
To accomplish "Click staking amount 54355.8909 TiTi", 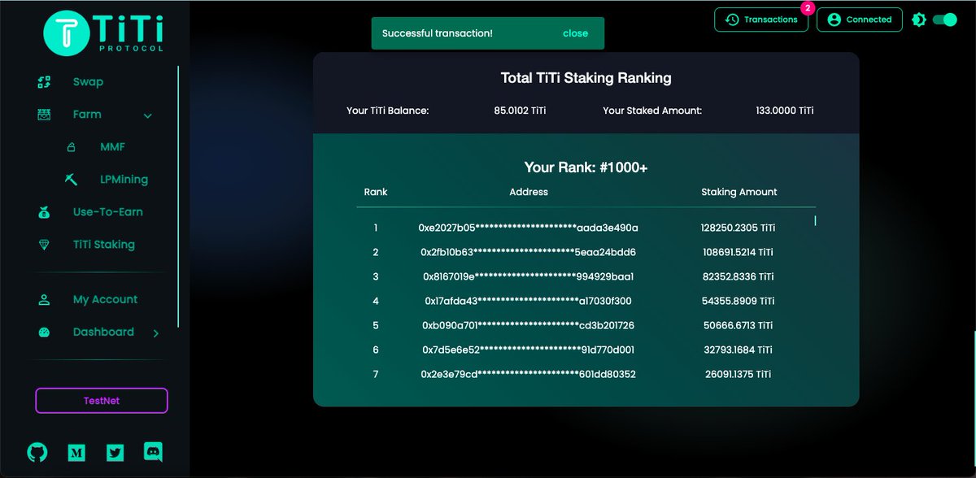I will 739,301.
